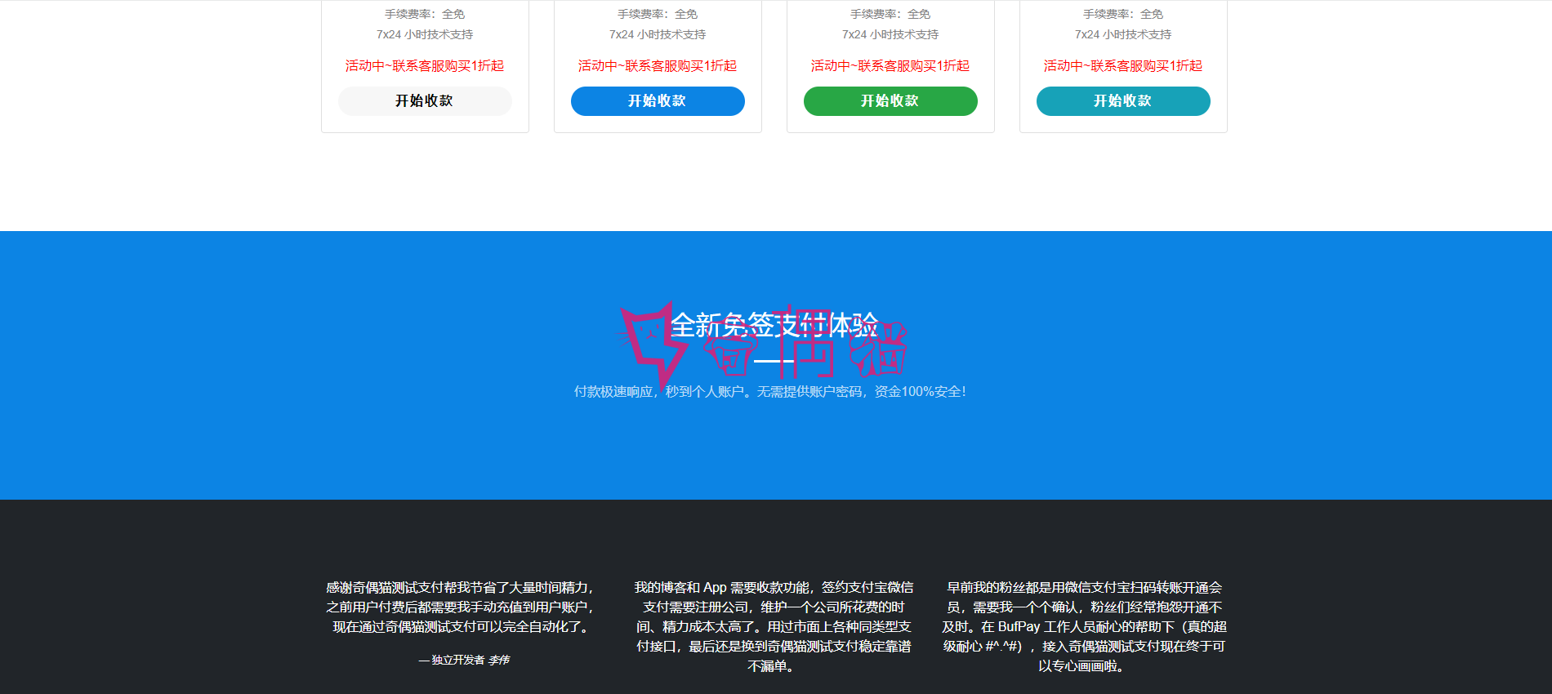Viewport: 1552px width, 694px height.
Task: Click red promo text above the gray button
Action: 425,65
